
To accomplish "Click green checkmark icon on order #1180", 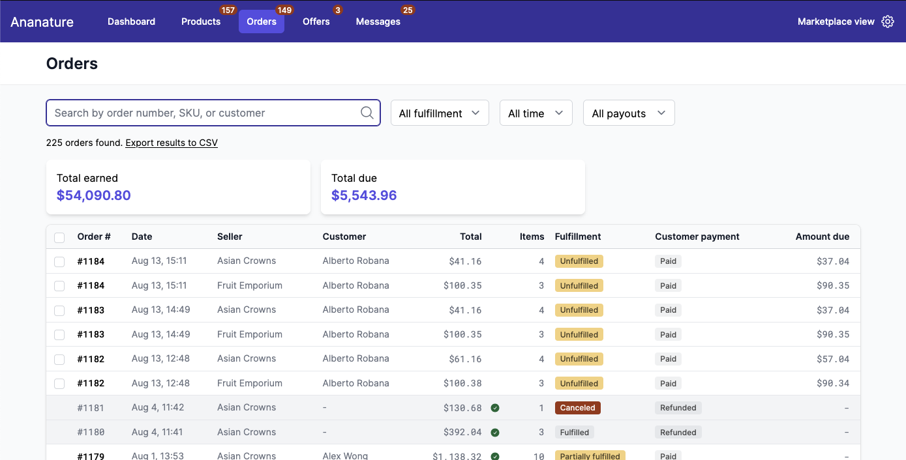I will (495, 433).
